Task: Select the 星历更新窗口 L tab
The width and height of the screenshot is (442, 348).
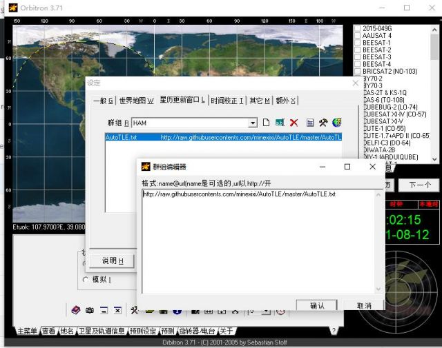Action: 182,100
